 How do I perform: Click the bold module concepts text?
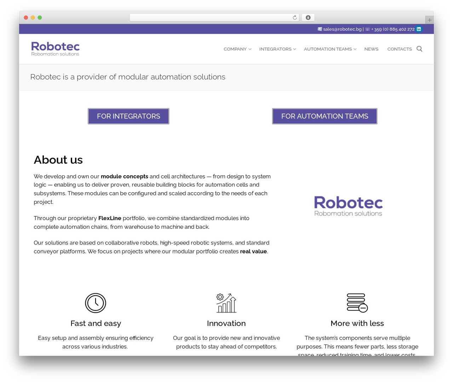(124, 176)
